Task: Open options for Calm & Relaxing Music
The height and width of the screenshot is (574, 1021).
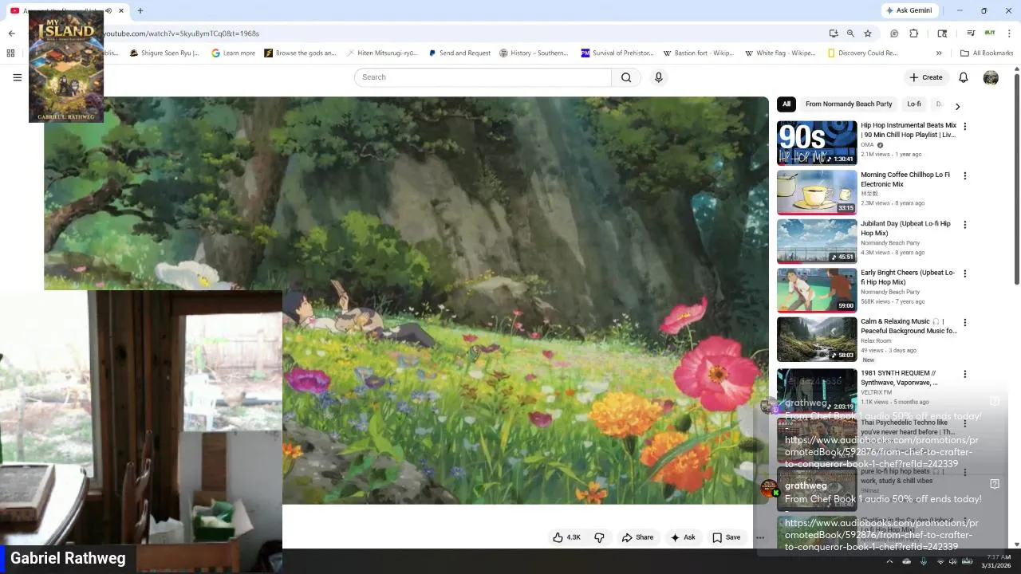Action: coord(965,323)
